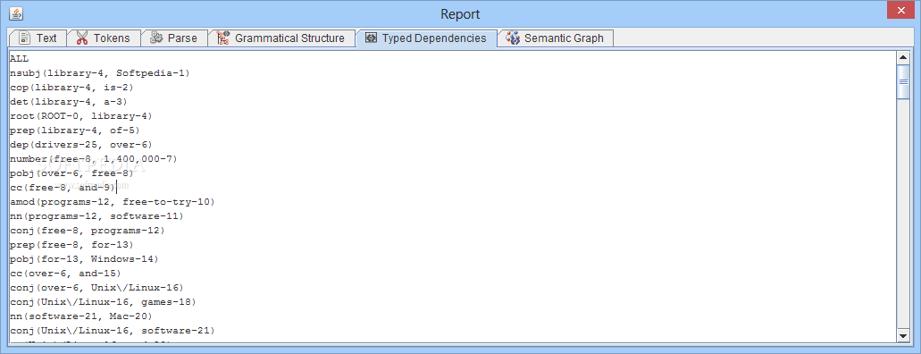Screen dimensions: 921x354
Task: Click line conj(Unix\/Linux-16, software-21)
Action: point(113,331)
